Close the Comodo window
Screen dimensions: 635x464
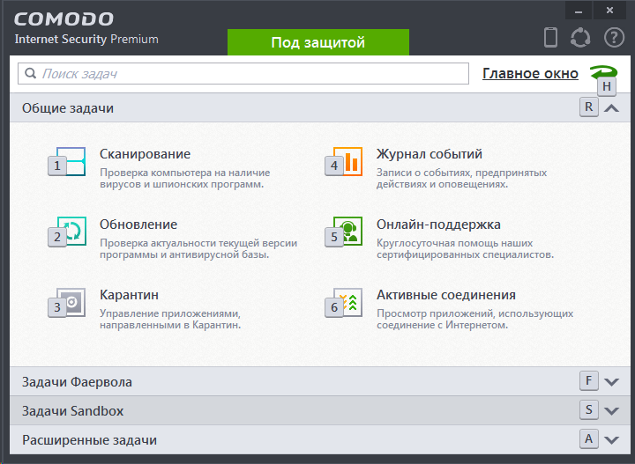coord(609,11)
